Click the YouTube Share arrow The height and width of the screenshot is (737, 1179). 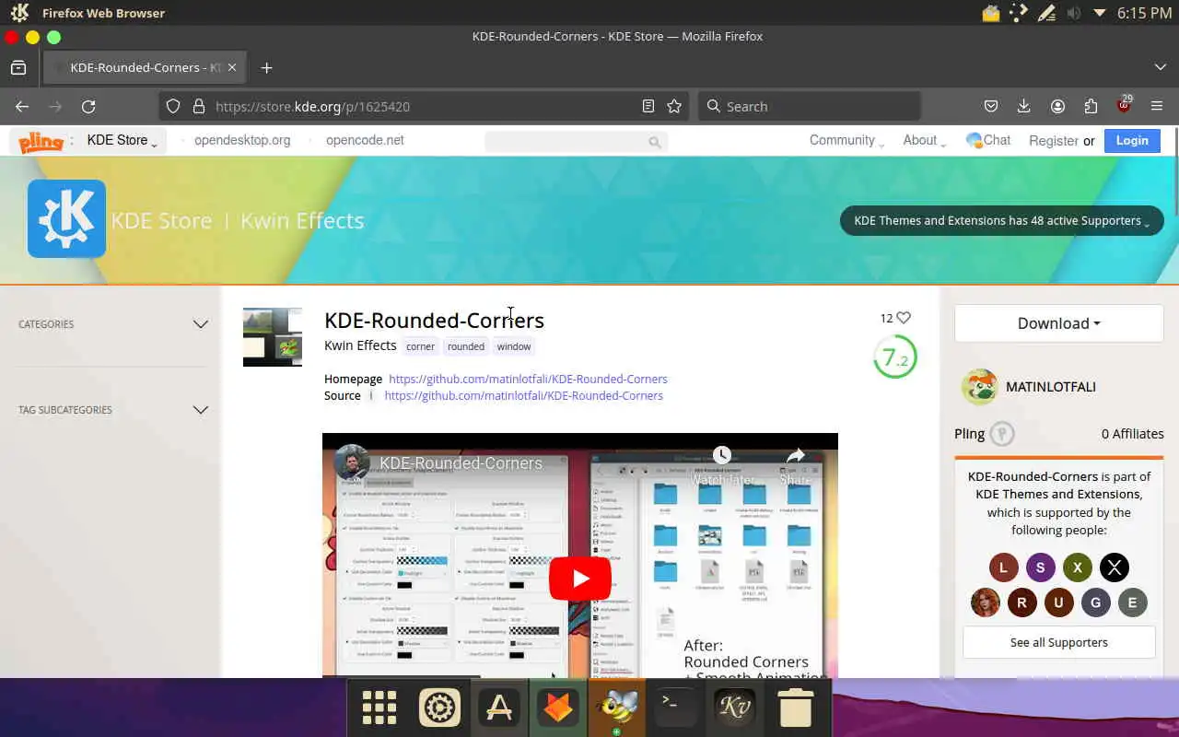click(796, 455)
